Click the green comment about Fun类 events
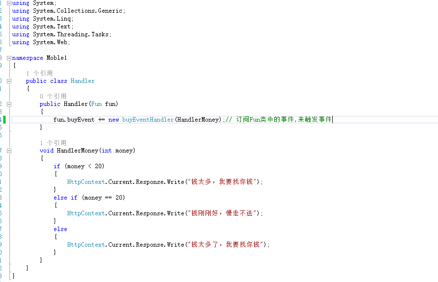Image resolution: width=438 pixels, height=282 pixels. 279,120
